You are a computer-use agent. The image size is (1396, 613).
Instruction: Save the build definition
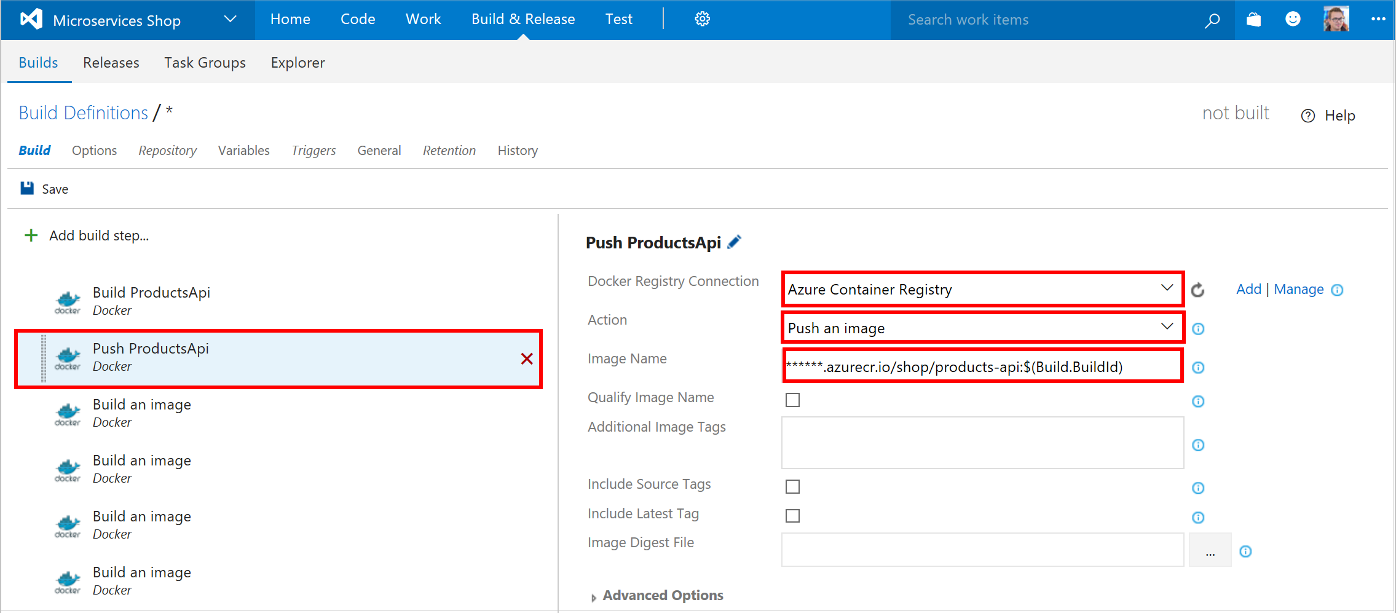coord(44,188)
